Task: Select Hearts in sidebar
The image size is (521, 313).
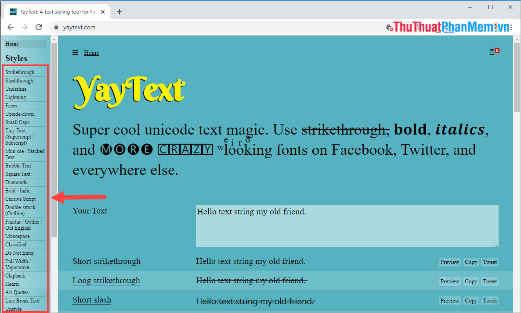Action: pos(12,284)
